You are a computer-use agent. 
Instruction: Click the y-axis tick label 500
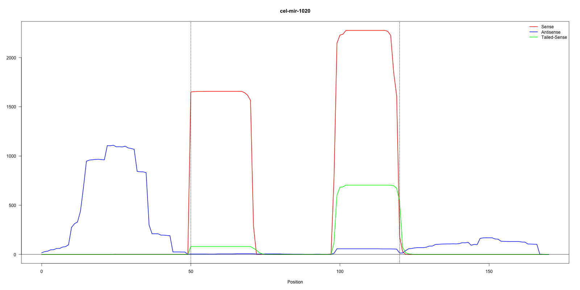13,206
